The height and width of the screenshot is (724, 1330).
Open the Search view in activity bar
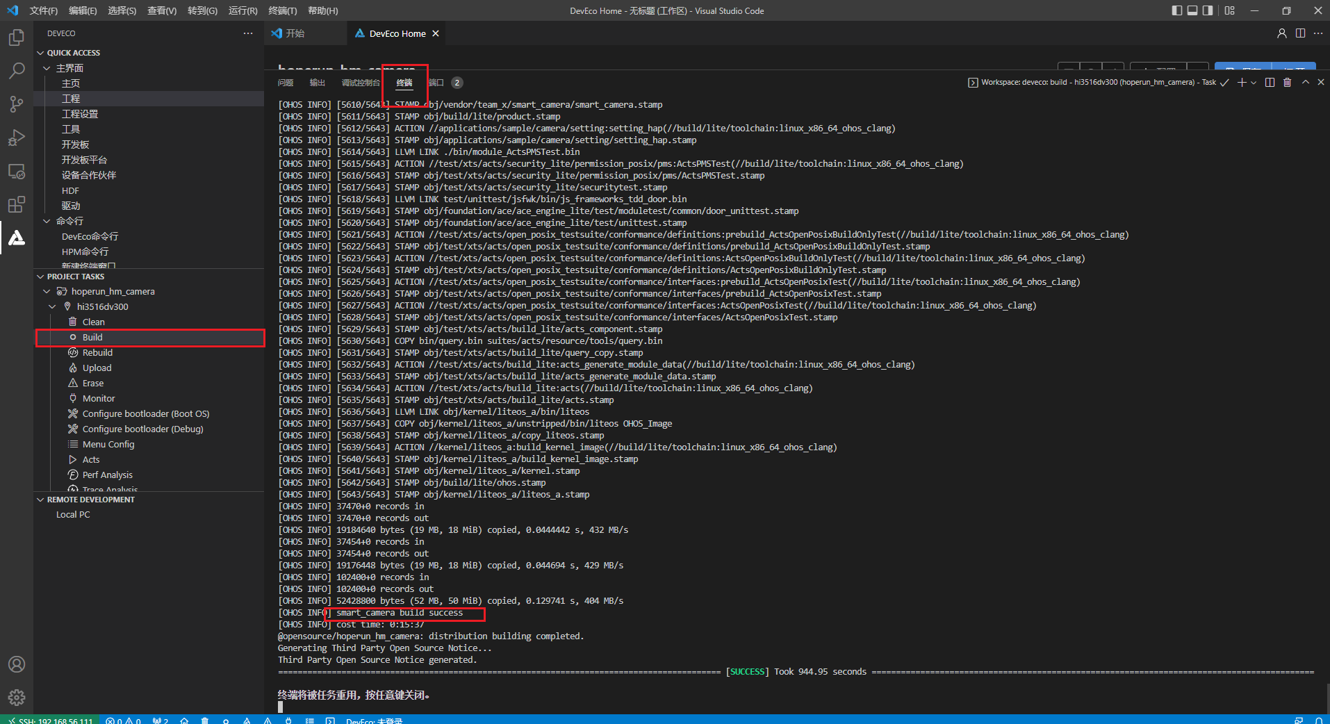tap(17, 70)
